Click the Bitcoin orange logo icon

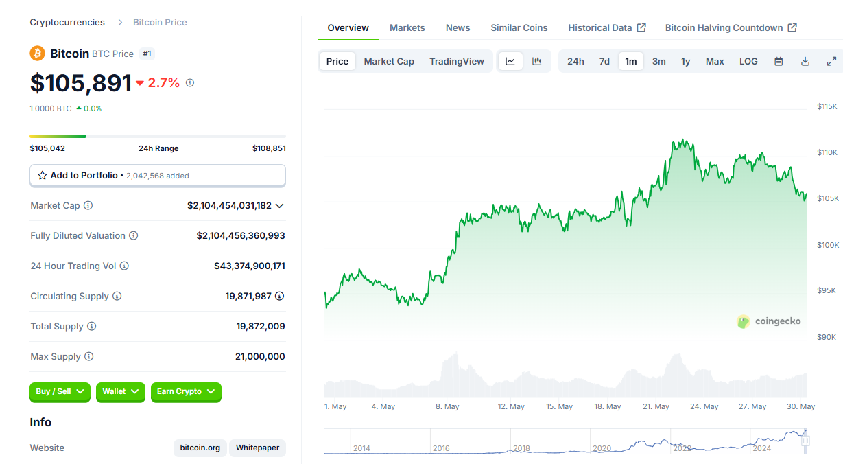point(37,53)
